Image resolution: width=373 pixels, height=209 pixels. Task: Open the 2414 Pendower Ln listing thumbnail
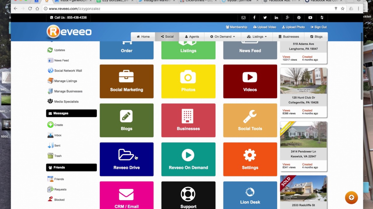pos(303,135)
